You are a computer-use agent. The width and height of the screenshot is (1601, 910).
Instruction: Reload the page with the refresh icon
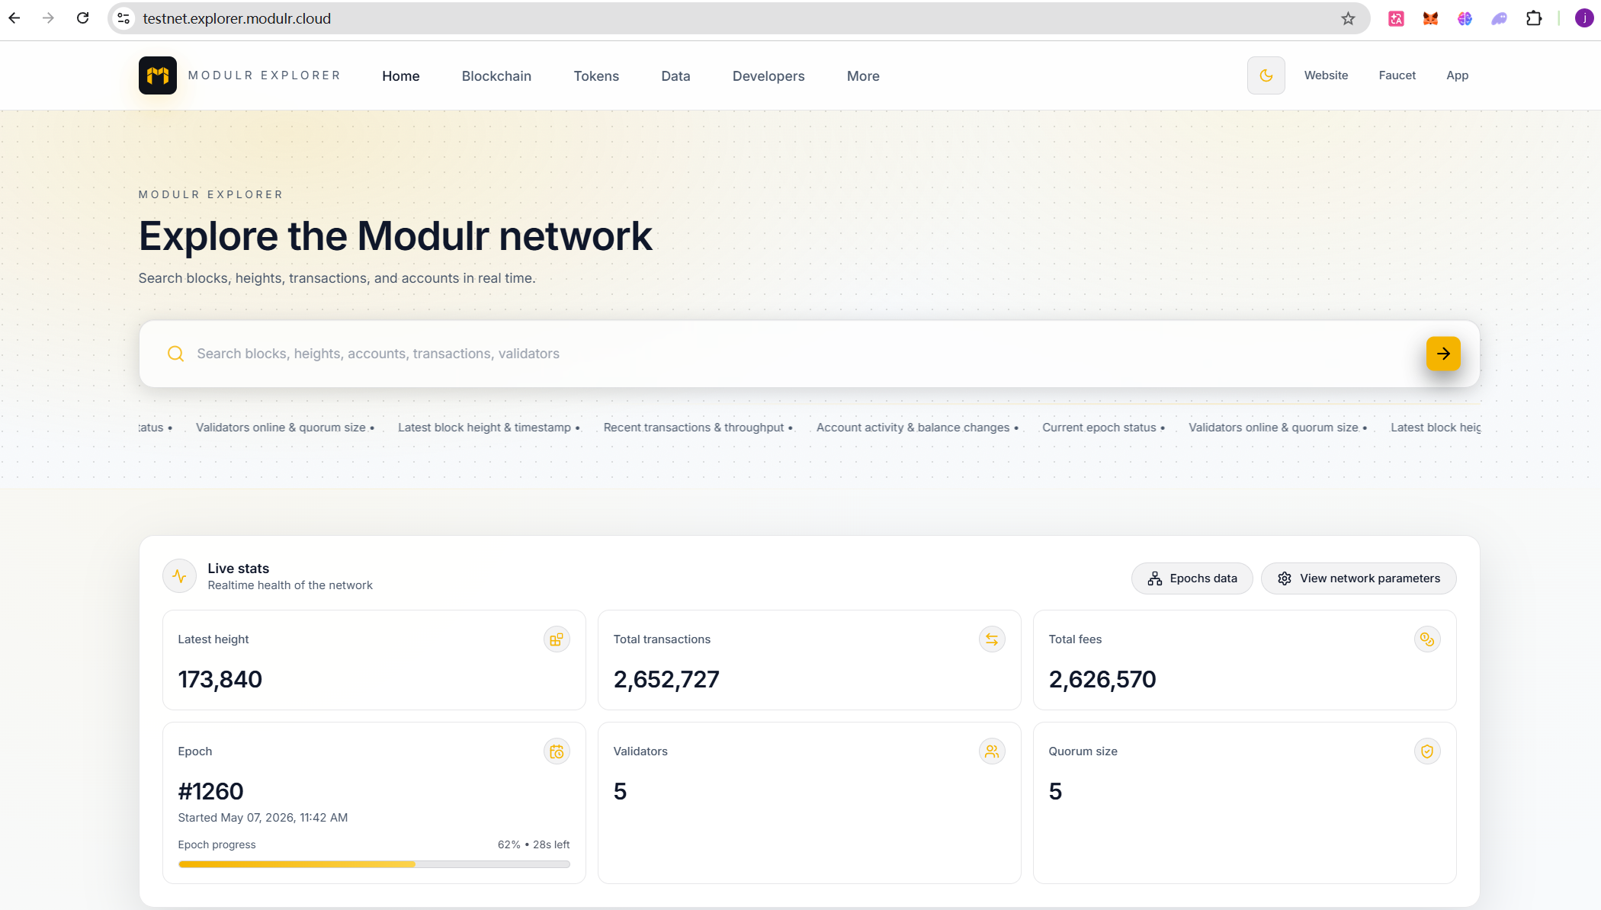pyautogui.click(x=83, y=18)
